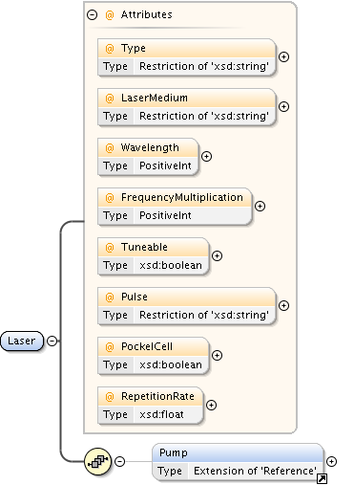Select the Wavelength attribute box
The width and height of the screenshot is (354, 485).
[x=148, y=157]
